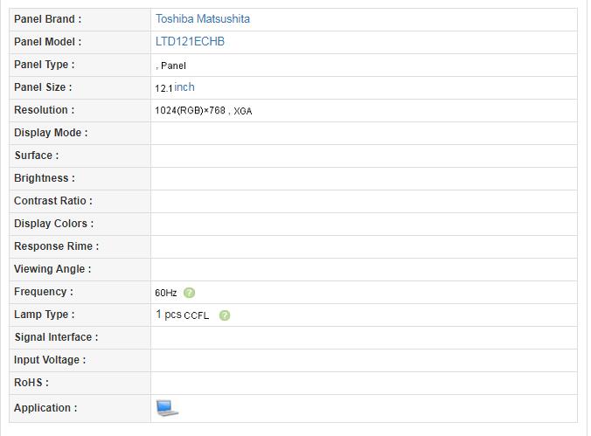Click the 1 pcs CCFL lamp text
Viewport: 591px width, 436px height.
pyautogui.click(x=182, y=315)
